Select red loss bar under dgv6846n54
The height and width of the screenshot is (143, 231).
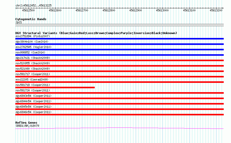[119, 115]
